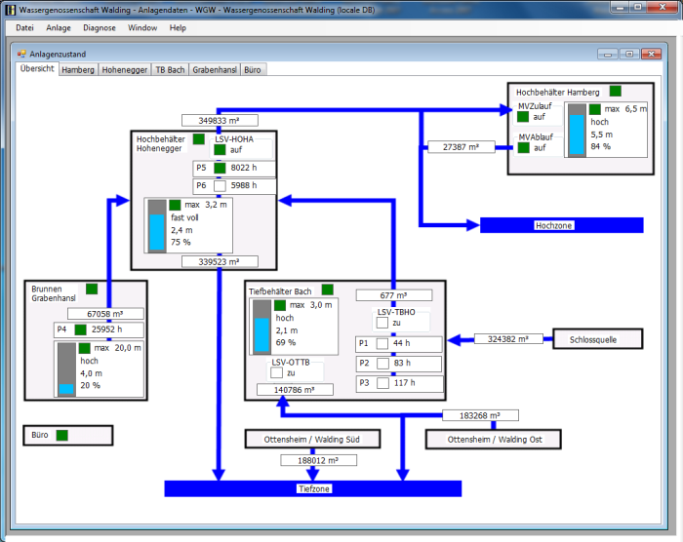The height and width of the screenshot is (542, 683).
Task: Click green MVAblauf valve indicator
Action: pyautogui.click(x=524, y=148)
